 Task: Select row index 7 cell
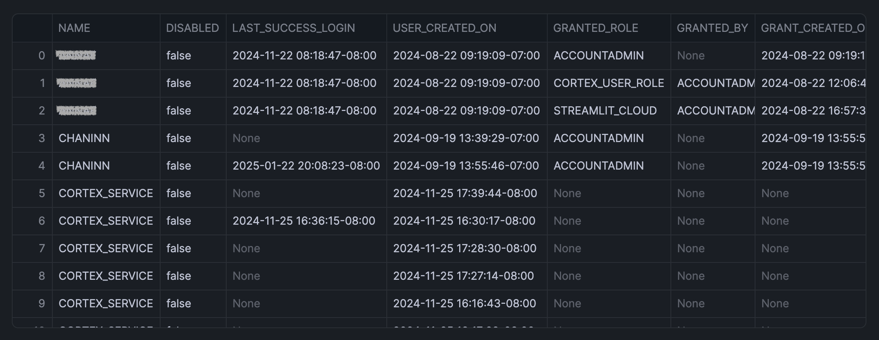click(41, 248)
